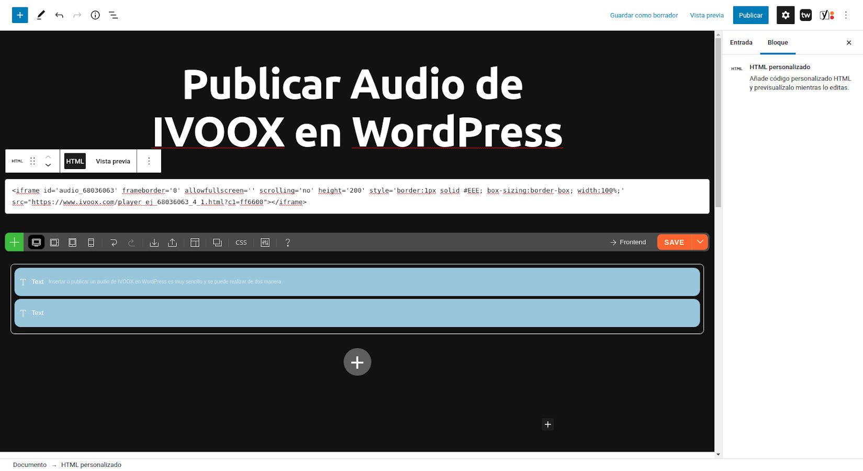Screen dimensions: 863x471
Task: Select the pencil editing tool in the top toolbar
Action: tap(40, 15)
